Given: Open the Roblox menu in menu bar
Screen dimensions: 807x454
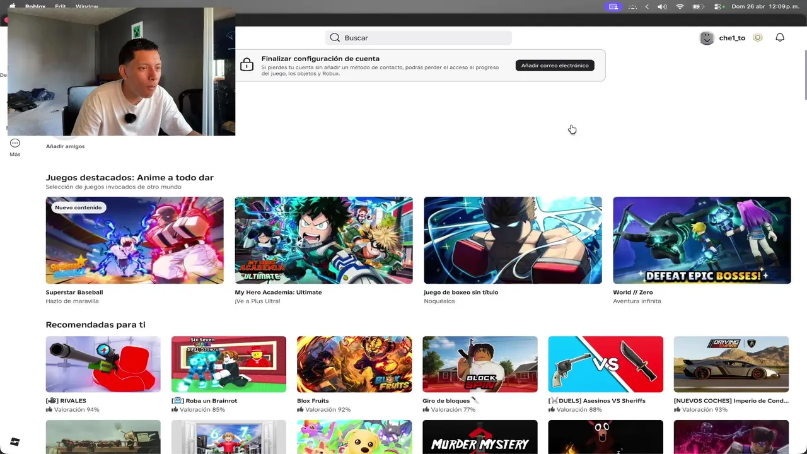Looking at the screenshot, I should point(35,6).
